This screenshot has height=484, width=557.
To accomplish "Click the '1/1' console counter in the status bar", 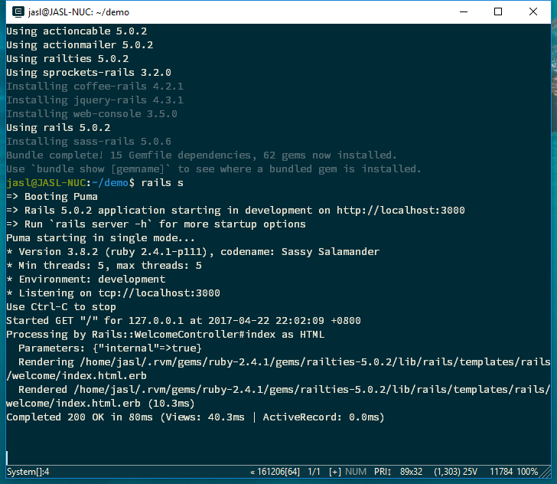I will [x=314, y=472].
